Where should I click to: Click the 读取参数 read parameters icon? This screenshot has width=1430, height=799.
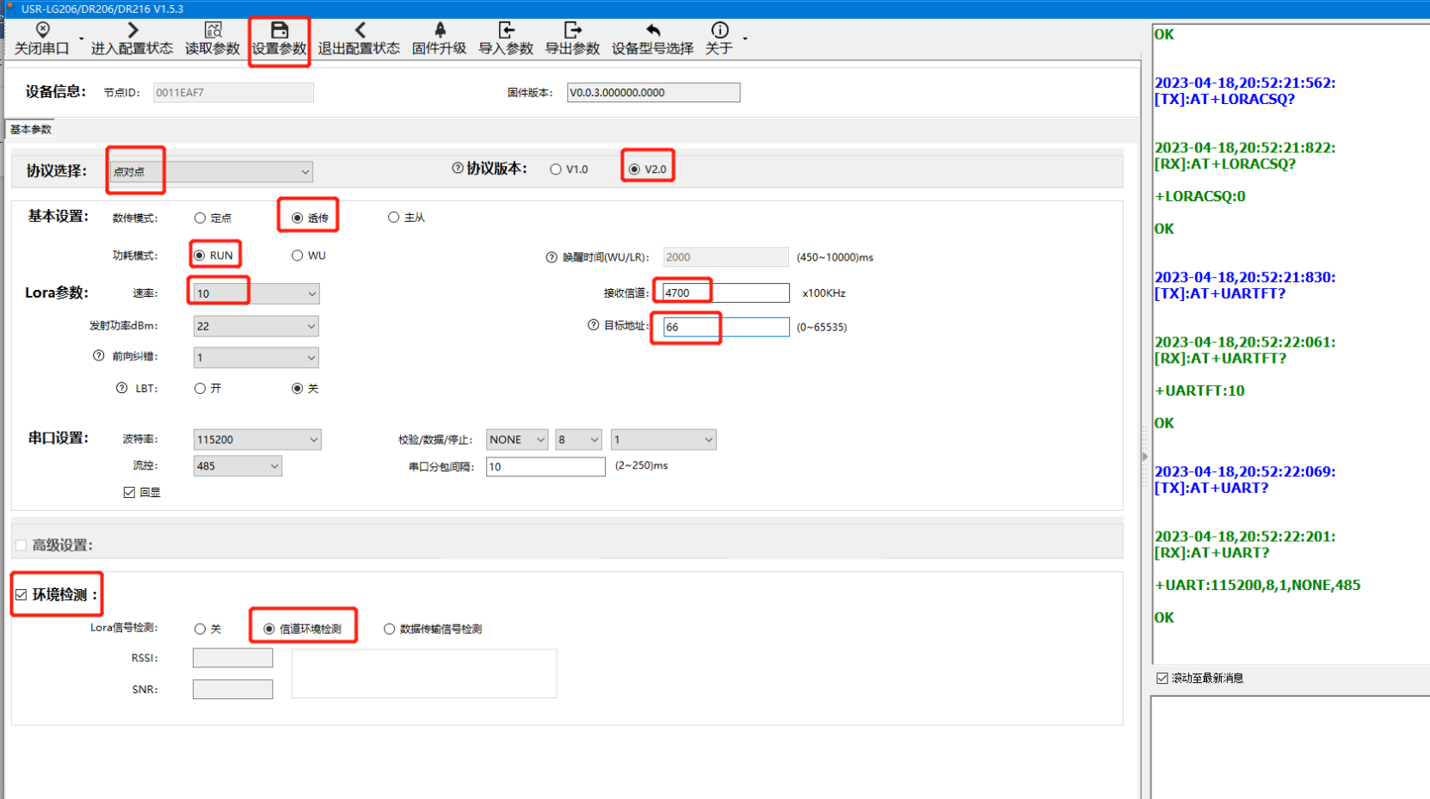pyautogui.click(x=213, y=31)
